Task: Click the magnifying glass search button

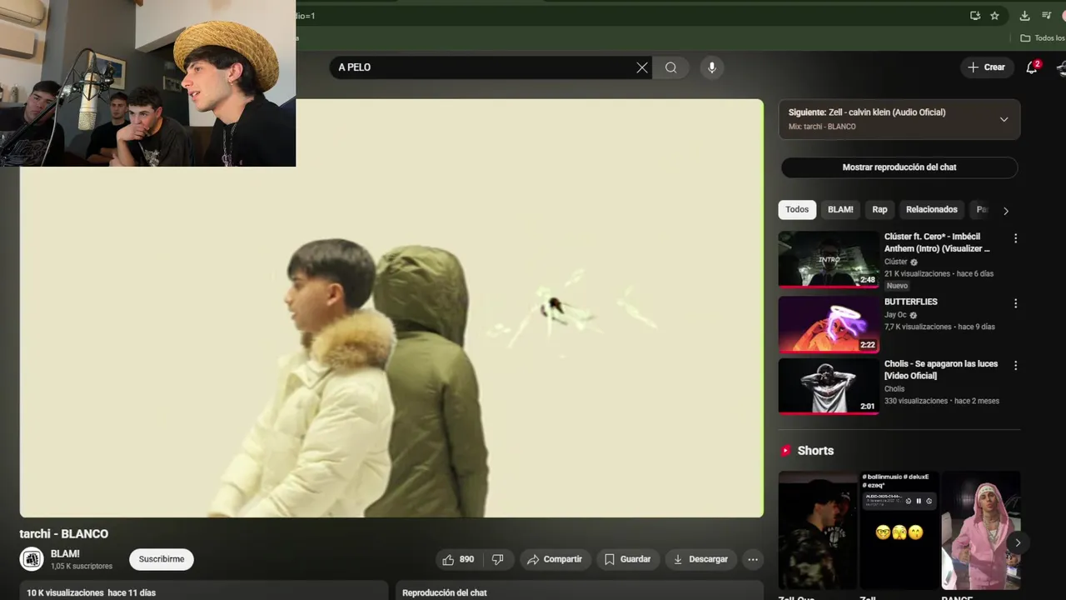Action: [x=670, y=67]
